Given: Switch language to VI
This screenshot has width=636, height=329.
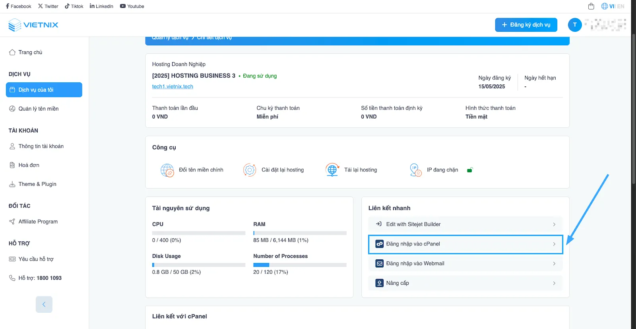Looking at the screenshot, I should [611, 6].
